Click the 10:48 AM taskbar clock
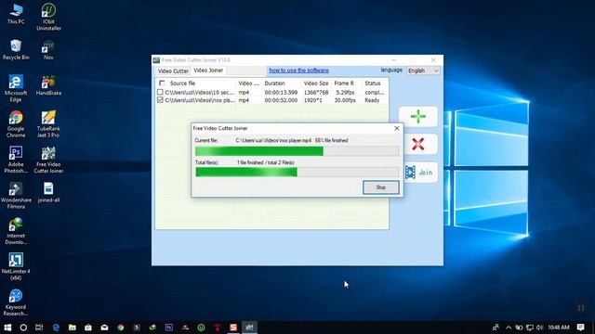Screen dimensions: 595x334 (559, 328)
